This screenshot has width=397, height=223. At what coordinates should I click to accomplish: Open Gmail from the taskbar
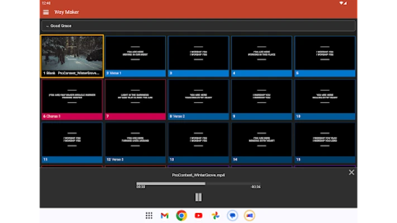tap(165, 215)
